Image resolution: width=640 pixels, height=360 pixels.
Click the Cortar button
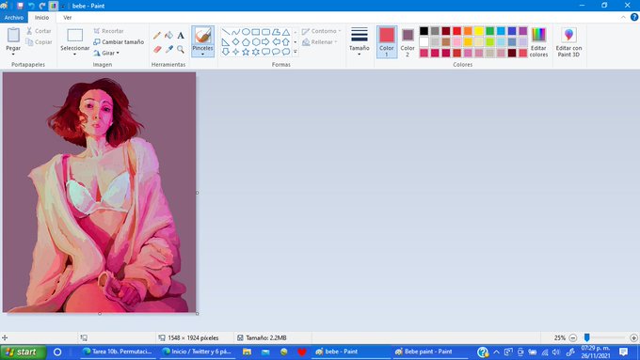[x=39, y=31]
